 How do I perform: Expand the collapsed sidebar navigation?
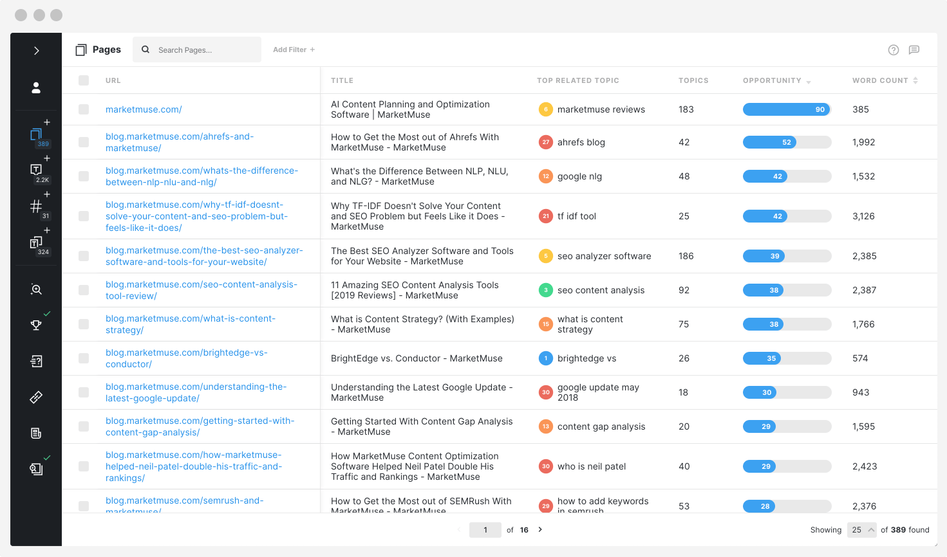[x=35, y=50]
